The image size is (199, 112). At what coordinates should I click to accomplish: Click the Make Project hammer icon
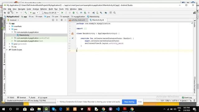pos(25,13)
